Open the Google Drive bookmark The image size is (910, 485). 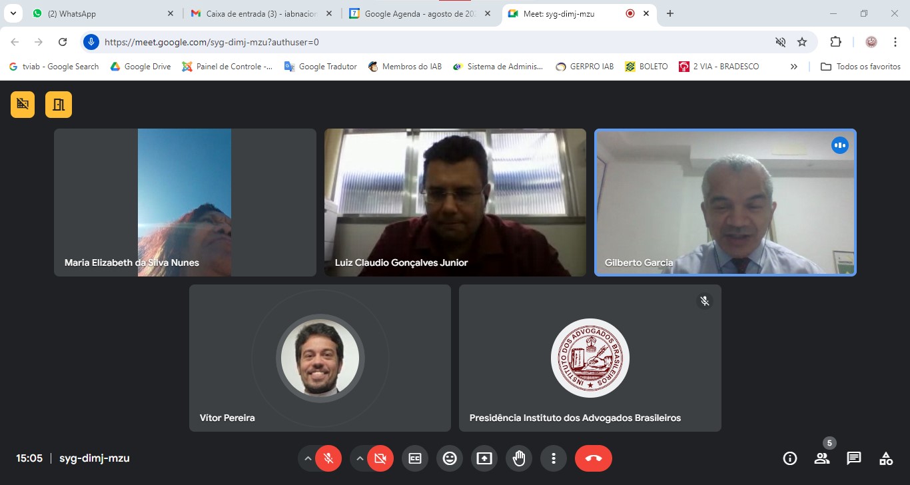point(141,67)
